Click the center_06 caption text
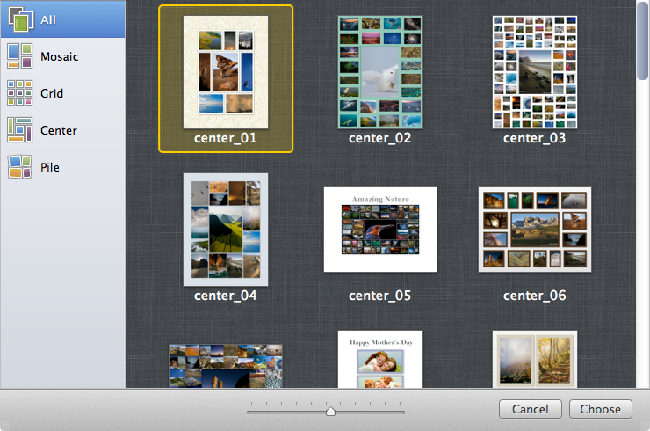650x431 pixels. (535, 296)
